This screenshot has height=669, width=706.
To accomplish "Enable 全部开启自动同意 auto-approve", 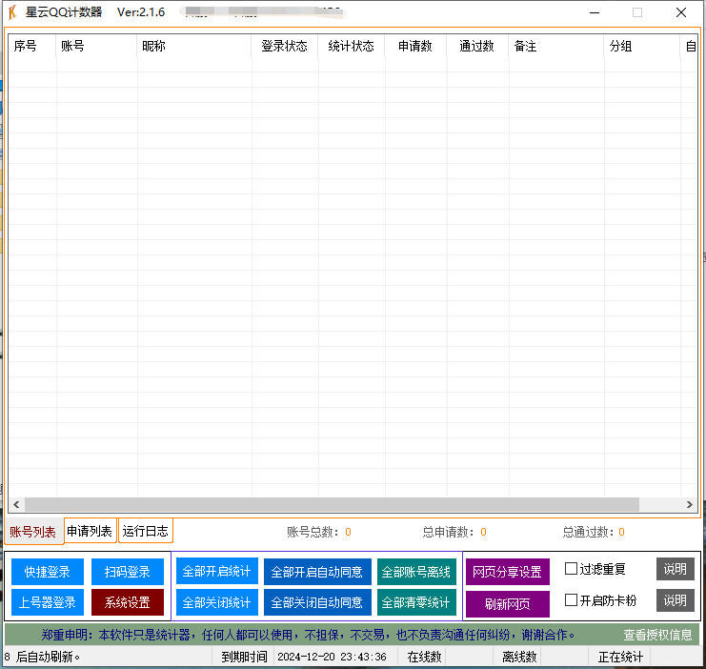I will [x=316, y=572].
